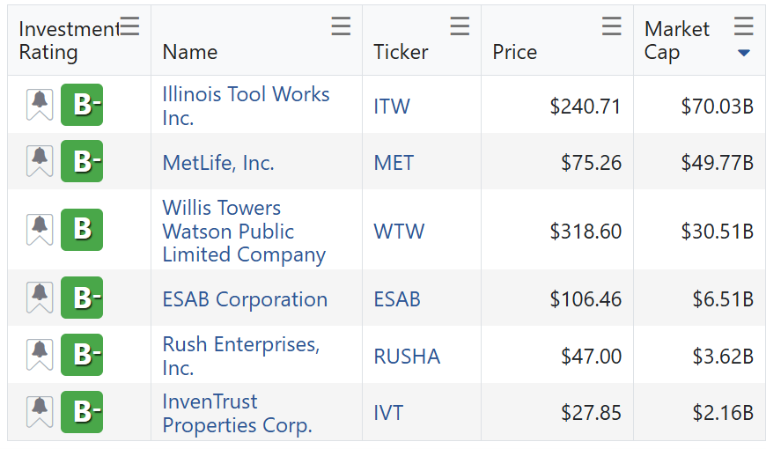The width and height of the screenshot is (766, 449).
Task: Enable the alert bell for ESAB Corporation
Action: point(40,298)
